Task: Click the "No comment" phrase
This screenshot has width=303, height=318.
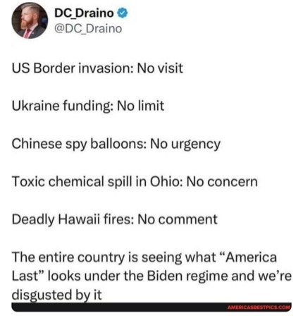Action: point(178,219)
